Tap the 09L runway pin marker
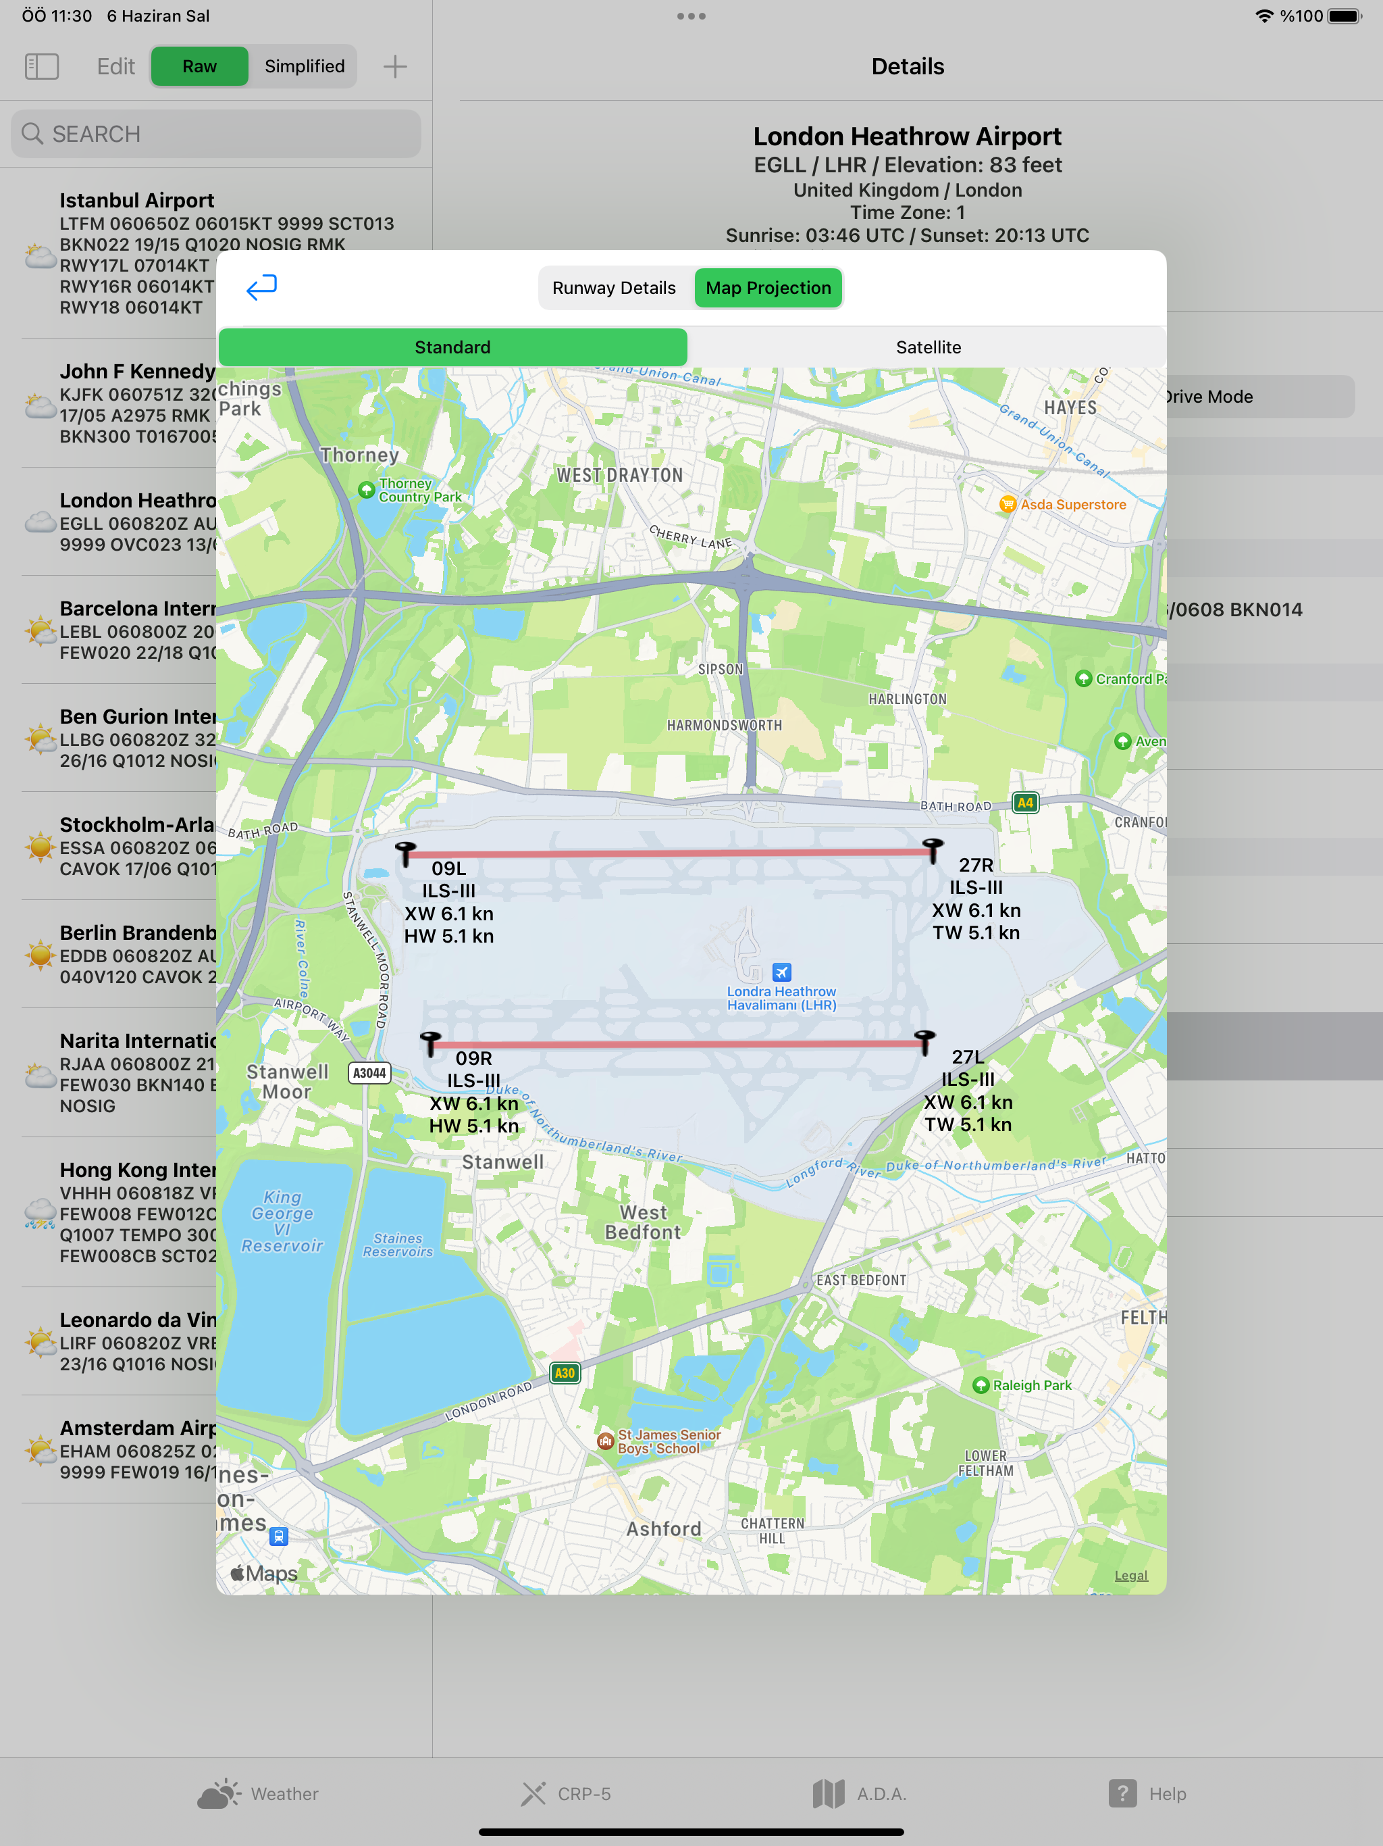The image size is (1383, 1846). (405, 853)
